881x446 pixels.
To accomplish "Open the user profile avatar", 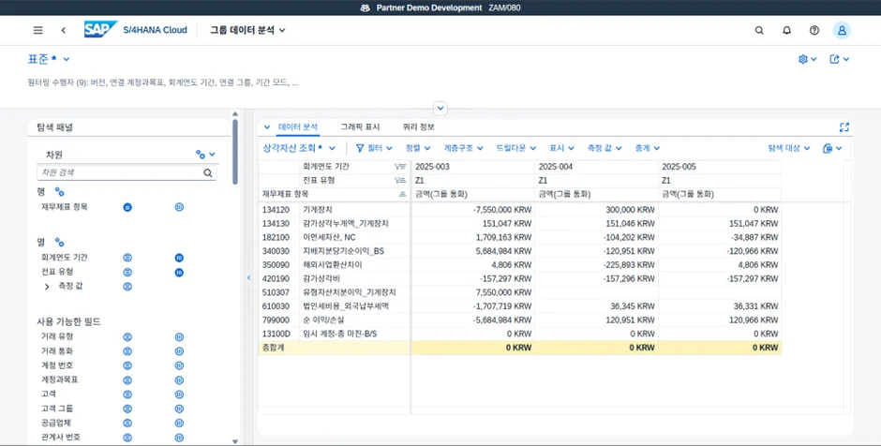I will (842, 30).
